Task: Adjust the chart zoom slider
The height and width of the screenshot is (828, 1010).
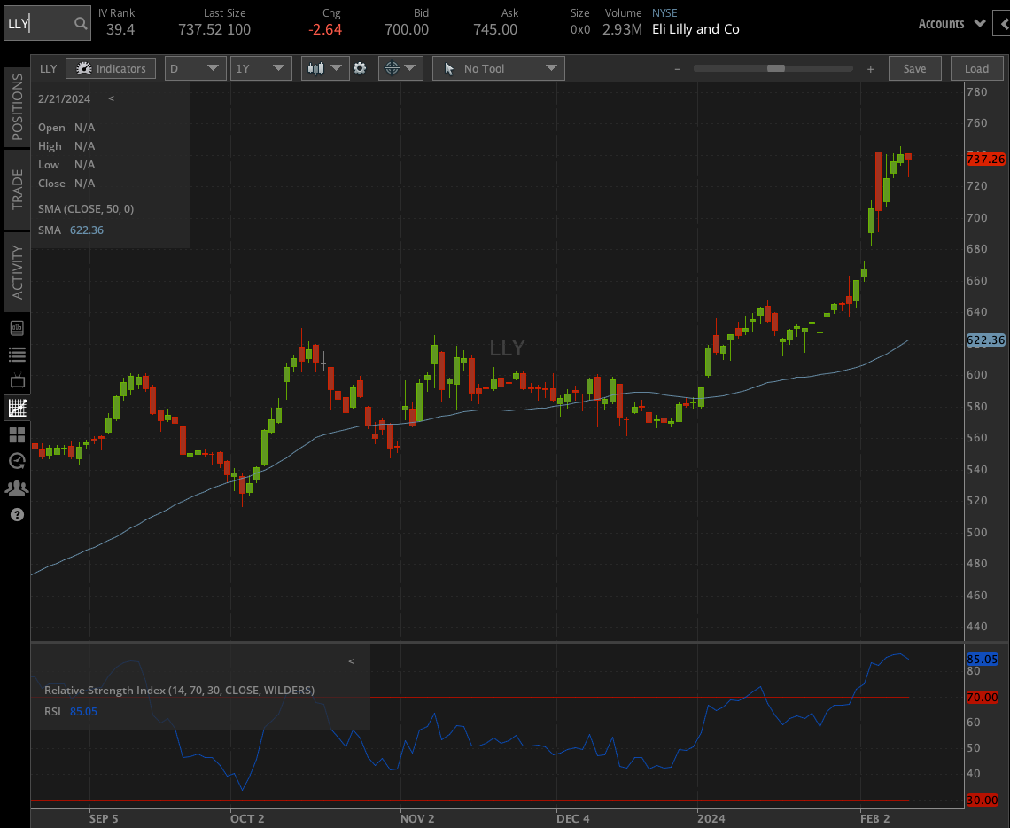Action: pos(774,67)
